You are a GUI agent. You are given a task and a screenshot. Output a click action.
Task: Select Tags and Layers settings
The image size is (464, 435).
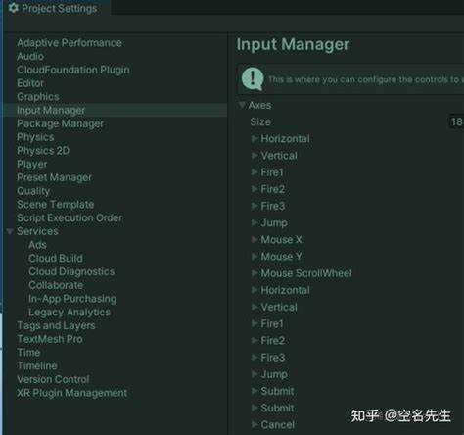56,325
